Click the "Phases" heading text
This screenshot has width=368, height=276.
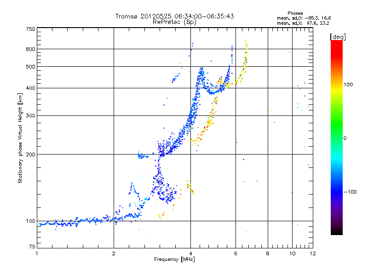click(x=295, y=13)
